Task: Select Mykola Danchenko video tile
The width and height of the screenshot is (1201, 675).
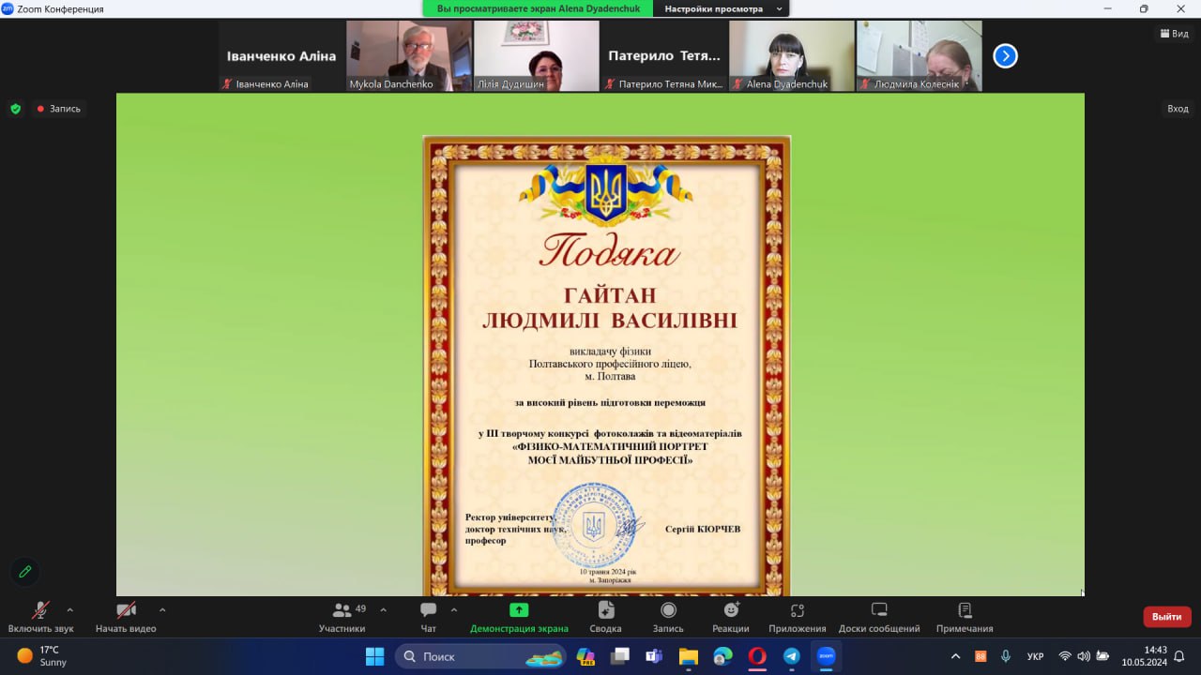Action: [x=409, y=56]
